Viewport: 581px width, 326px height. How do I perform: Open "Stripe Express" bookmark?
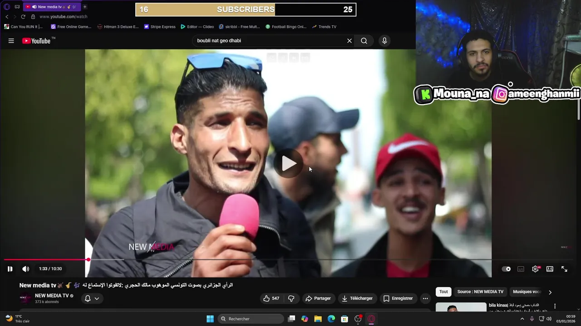point(160,27)
